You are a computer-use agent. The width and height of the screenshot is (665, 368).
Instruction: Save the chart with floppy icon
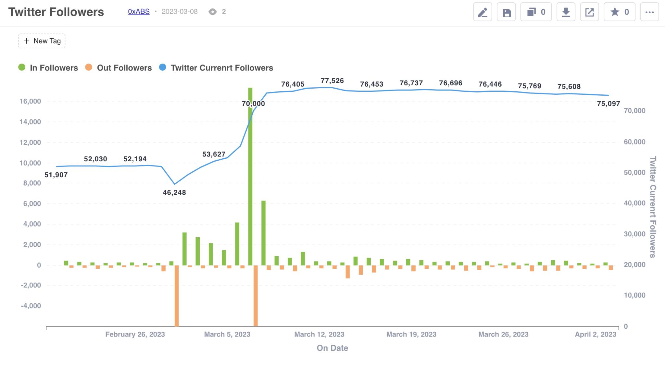pos(506,12)
